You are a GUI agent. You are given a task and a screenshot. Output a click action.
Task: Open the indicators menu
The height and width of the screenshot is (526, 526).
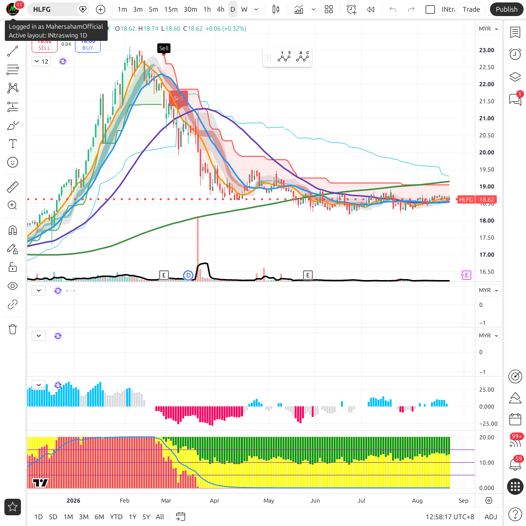(x=299, y=9)
